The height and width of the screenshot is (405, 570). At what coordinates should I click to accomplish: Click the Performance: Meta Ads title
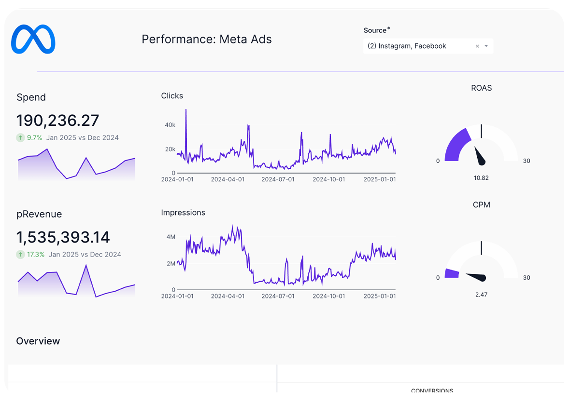(206, 39)
